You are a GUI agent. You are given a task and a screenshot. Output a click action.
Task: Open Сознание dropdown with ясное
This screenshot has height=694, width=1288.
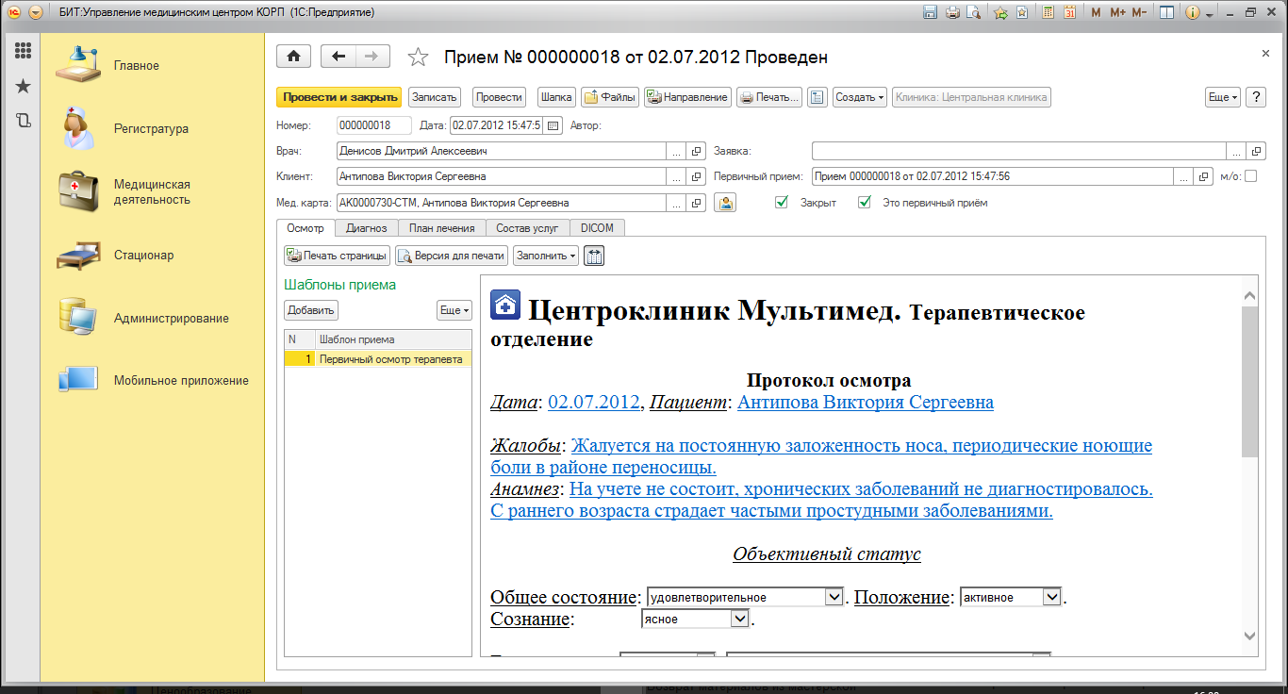[740, 619]
